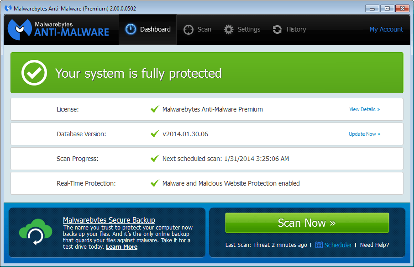Viewport: 414px width, 267px height.
Task: Click the checkmark icon in the green banner
Action: 34,72
